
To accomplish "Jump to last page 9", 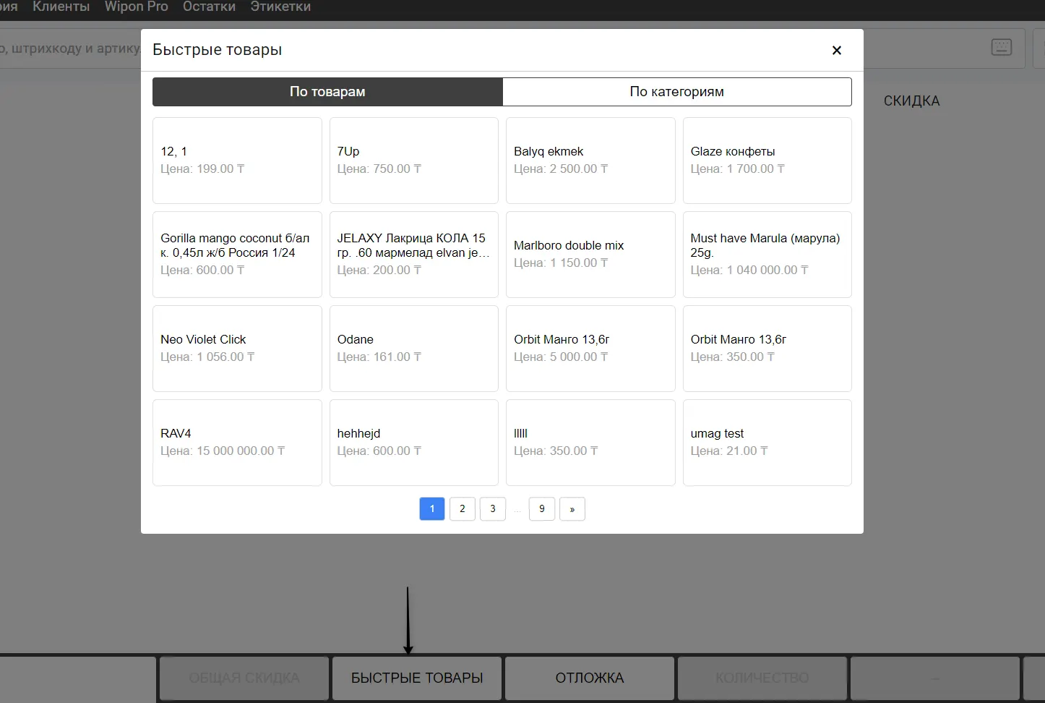I will click(x=542, y=509).
